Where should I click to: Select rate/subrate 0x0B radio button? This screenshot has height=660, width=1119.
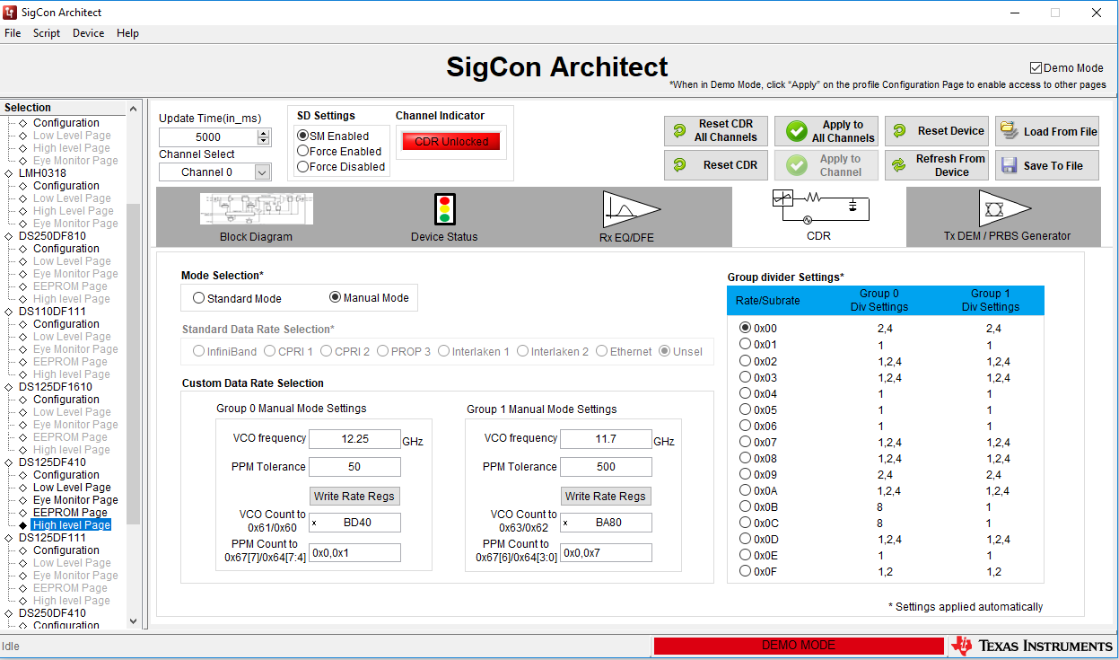745,506
